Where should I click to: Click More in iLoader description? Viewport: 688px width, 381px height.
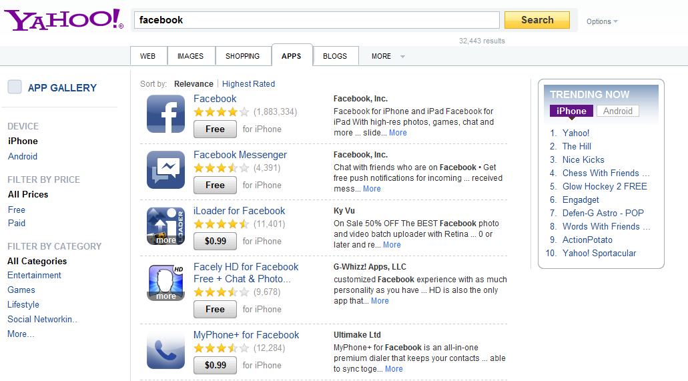click(x=392, y=245)
